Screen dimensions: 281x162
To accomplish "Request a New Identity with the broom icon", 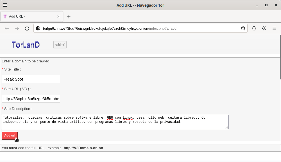I will click(x=264, y=28).
